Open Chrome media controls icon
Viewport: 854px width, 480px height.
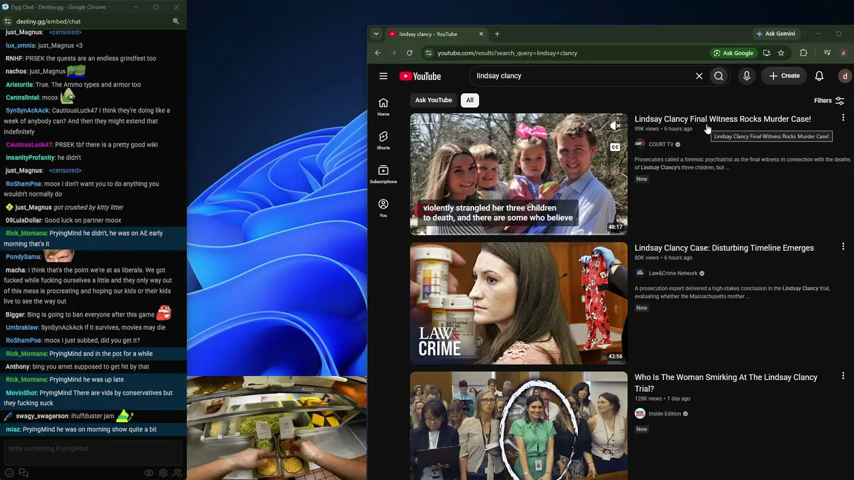pos(827,53)
